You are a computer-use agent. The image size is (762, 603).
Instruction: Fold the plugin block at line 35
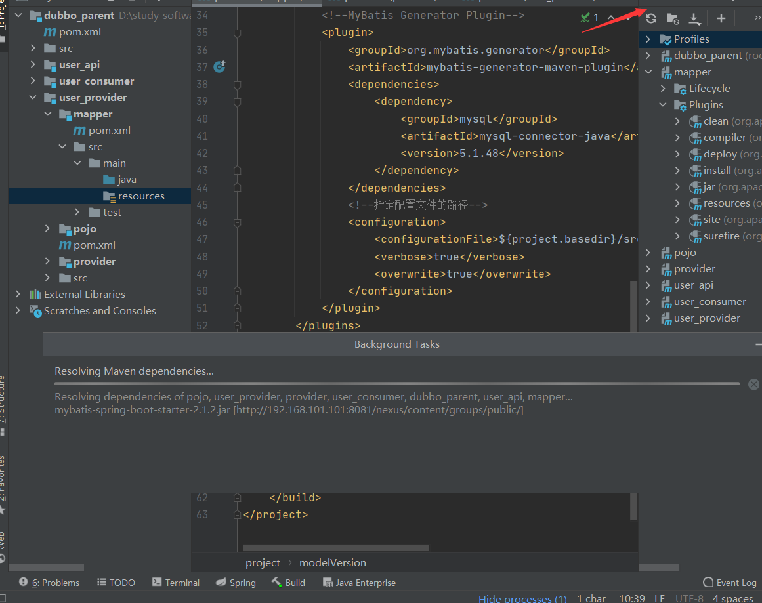point(237,33)
